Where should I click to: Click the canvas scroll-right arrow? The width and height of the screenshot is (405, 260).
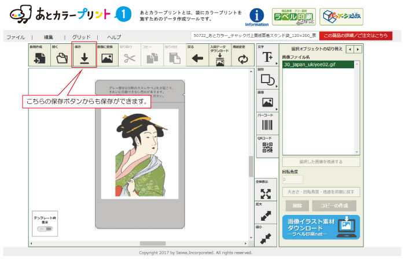tap(245, 243)
